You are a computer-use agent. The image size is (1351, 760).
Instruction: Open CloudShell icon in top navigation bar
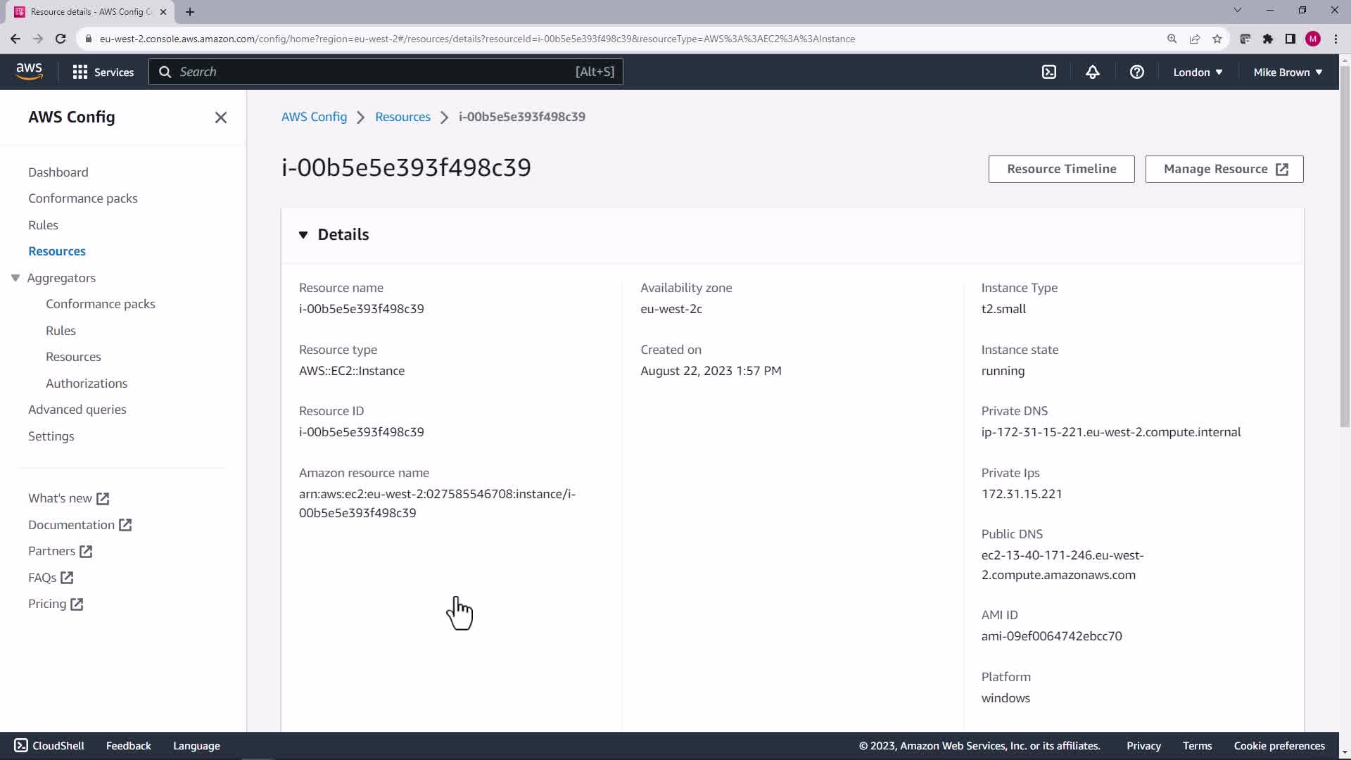pyautogui.click(x=1048, y=72)
